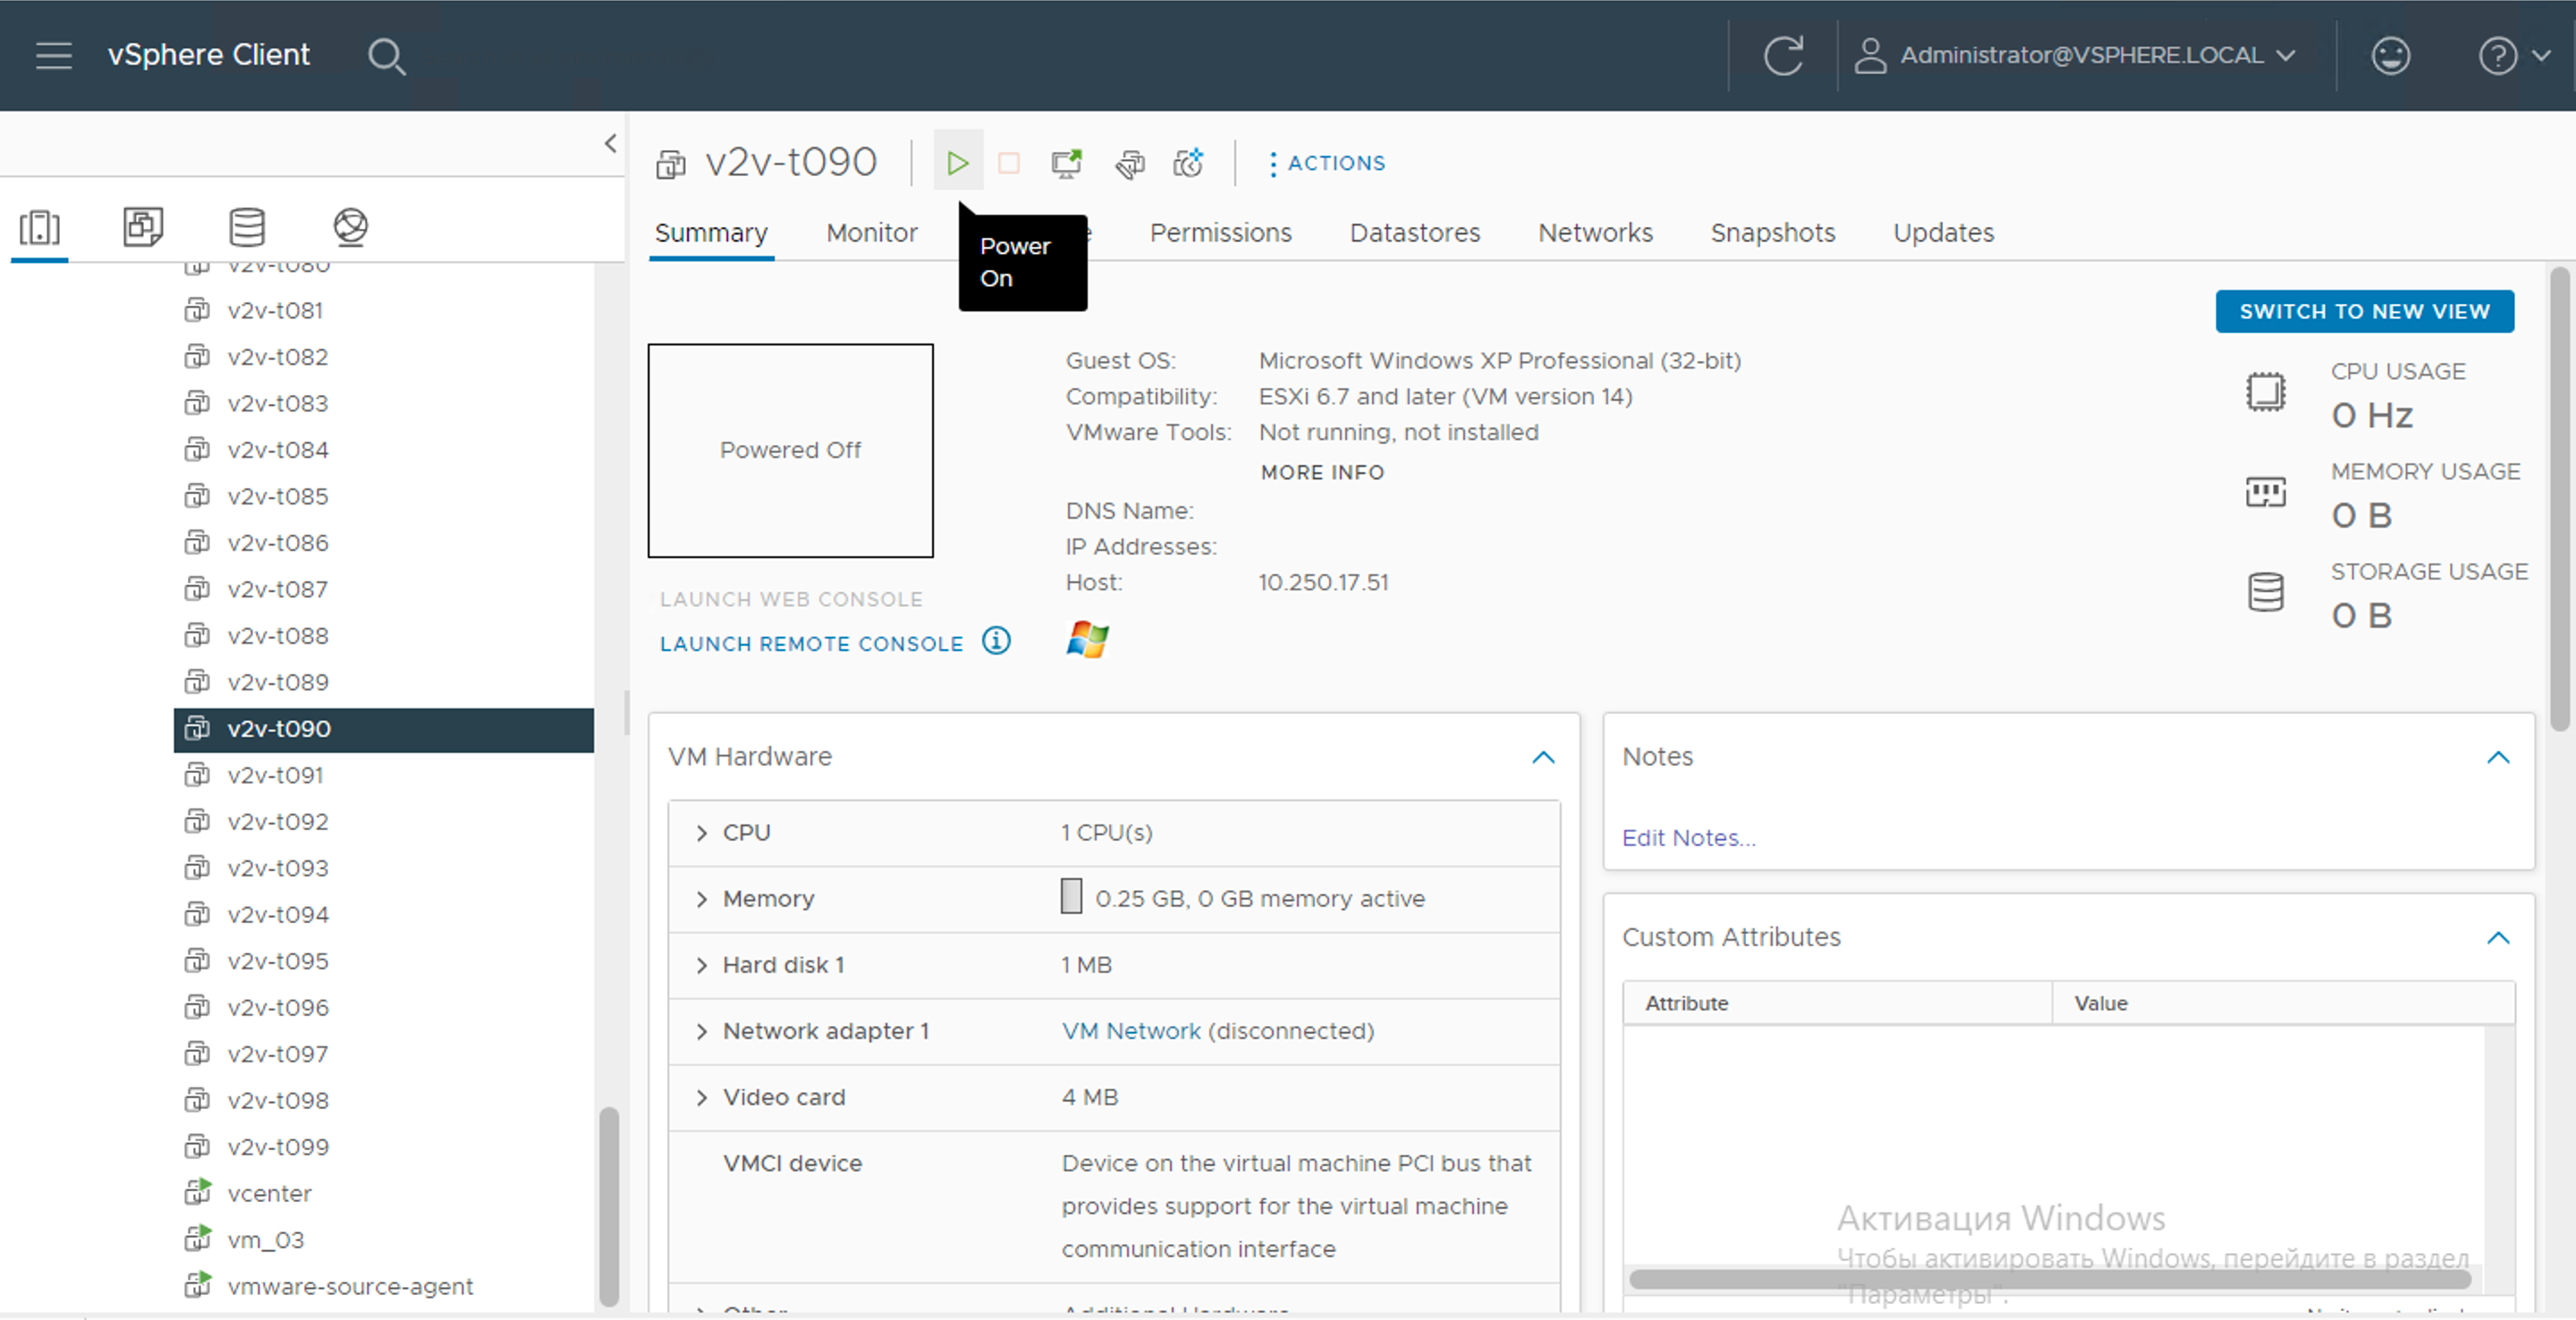The image size is (2576, 1320).
Task: Power on the v2v-t090 virtual machine
Action: point(958,162)
